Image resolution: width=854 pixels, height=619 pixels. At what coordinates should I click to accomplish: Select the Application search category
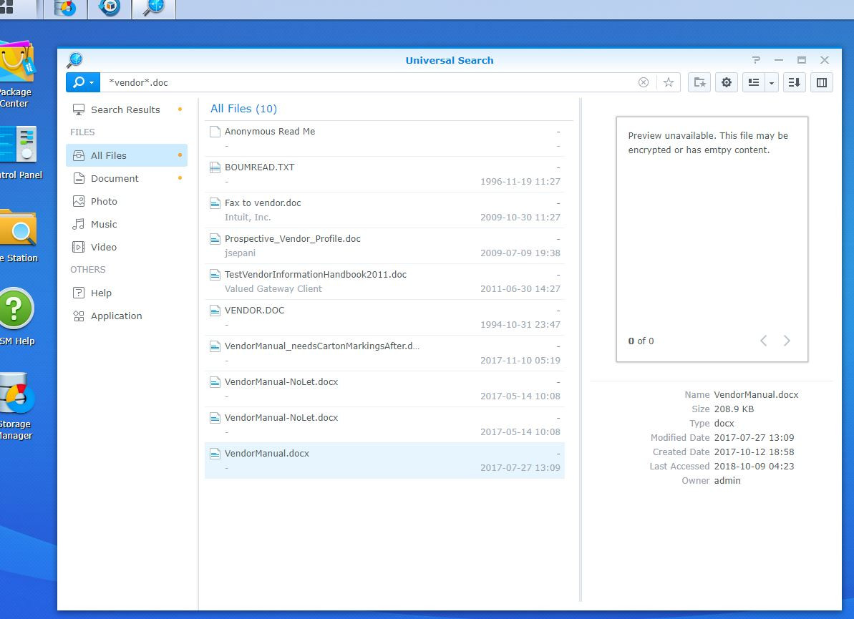(x=116, y=316)
